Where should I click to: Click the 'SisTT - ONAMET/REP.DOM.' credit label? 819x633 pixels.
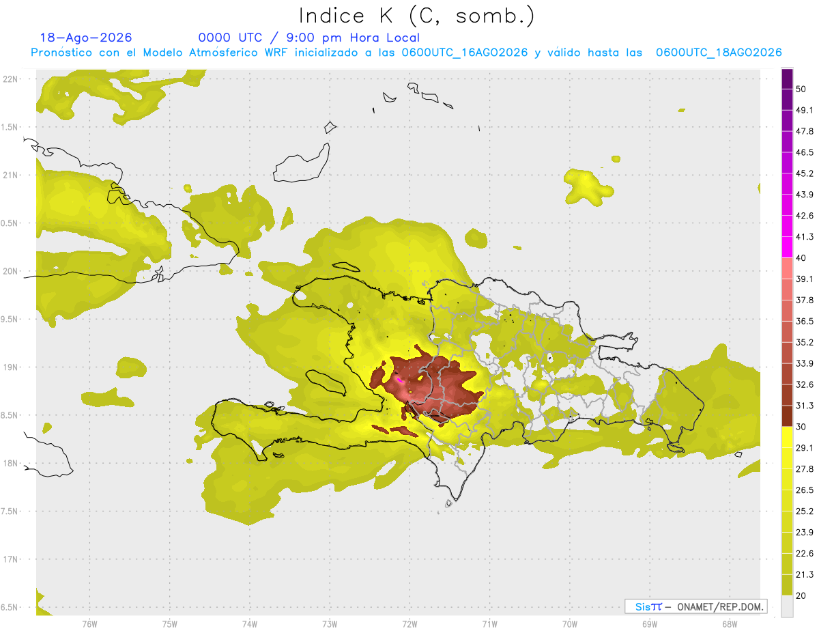pos(696,606)
